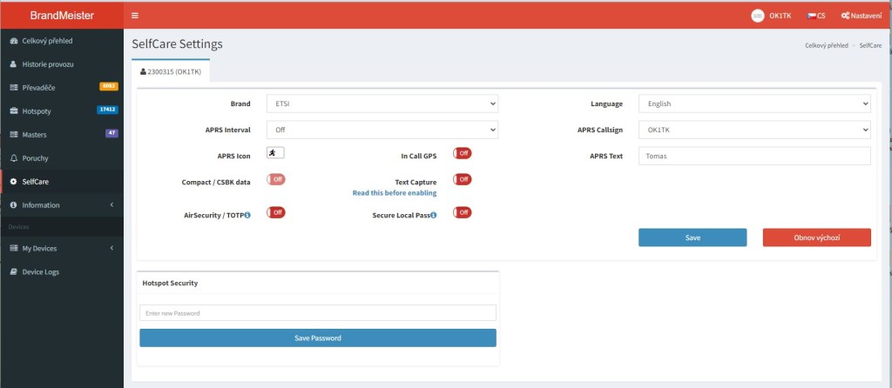Toggle the Secure Local Pass switch
Screen dimensions: 892x388
coord(462,212)
